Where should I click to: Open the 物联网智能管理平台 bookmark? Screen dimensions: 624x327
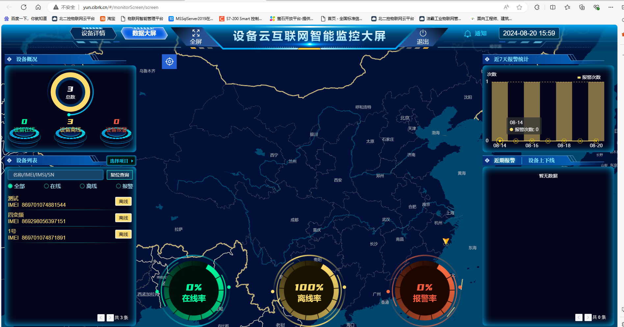pyautogui.click(x=142, y=19)
